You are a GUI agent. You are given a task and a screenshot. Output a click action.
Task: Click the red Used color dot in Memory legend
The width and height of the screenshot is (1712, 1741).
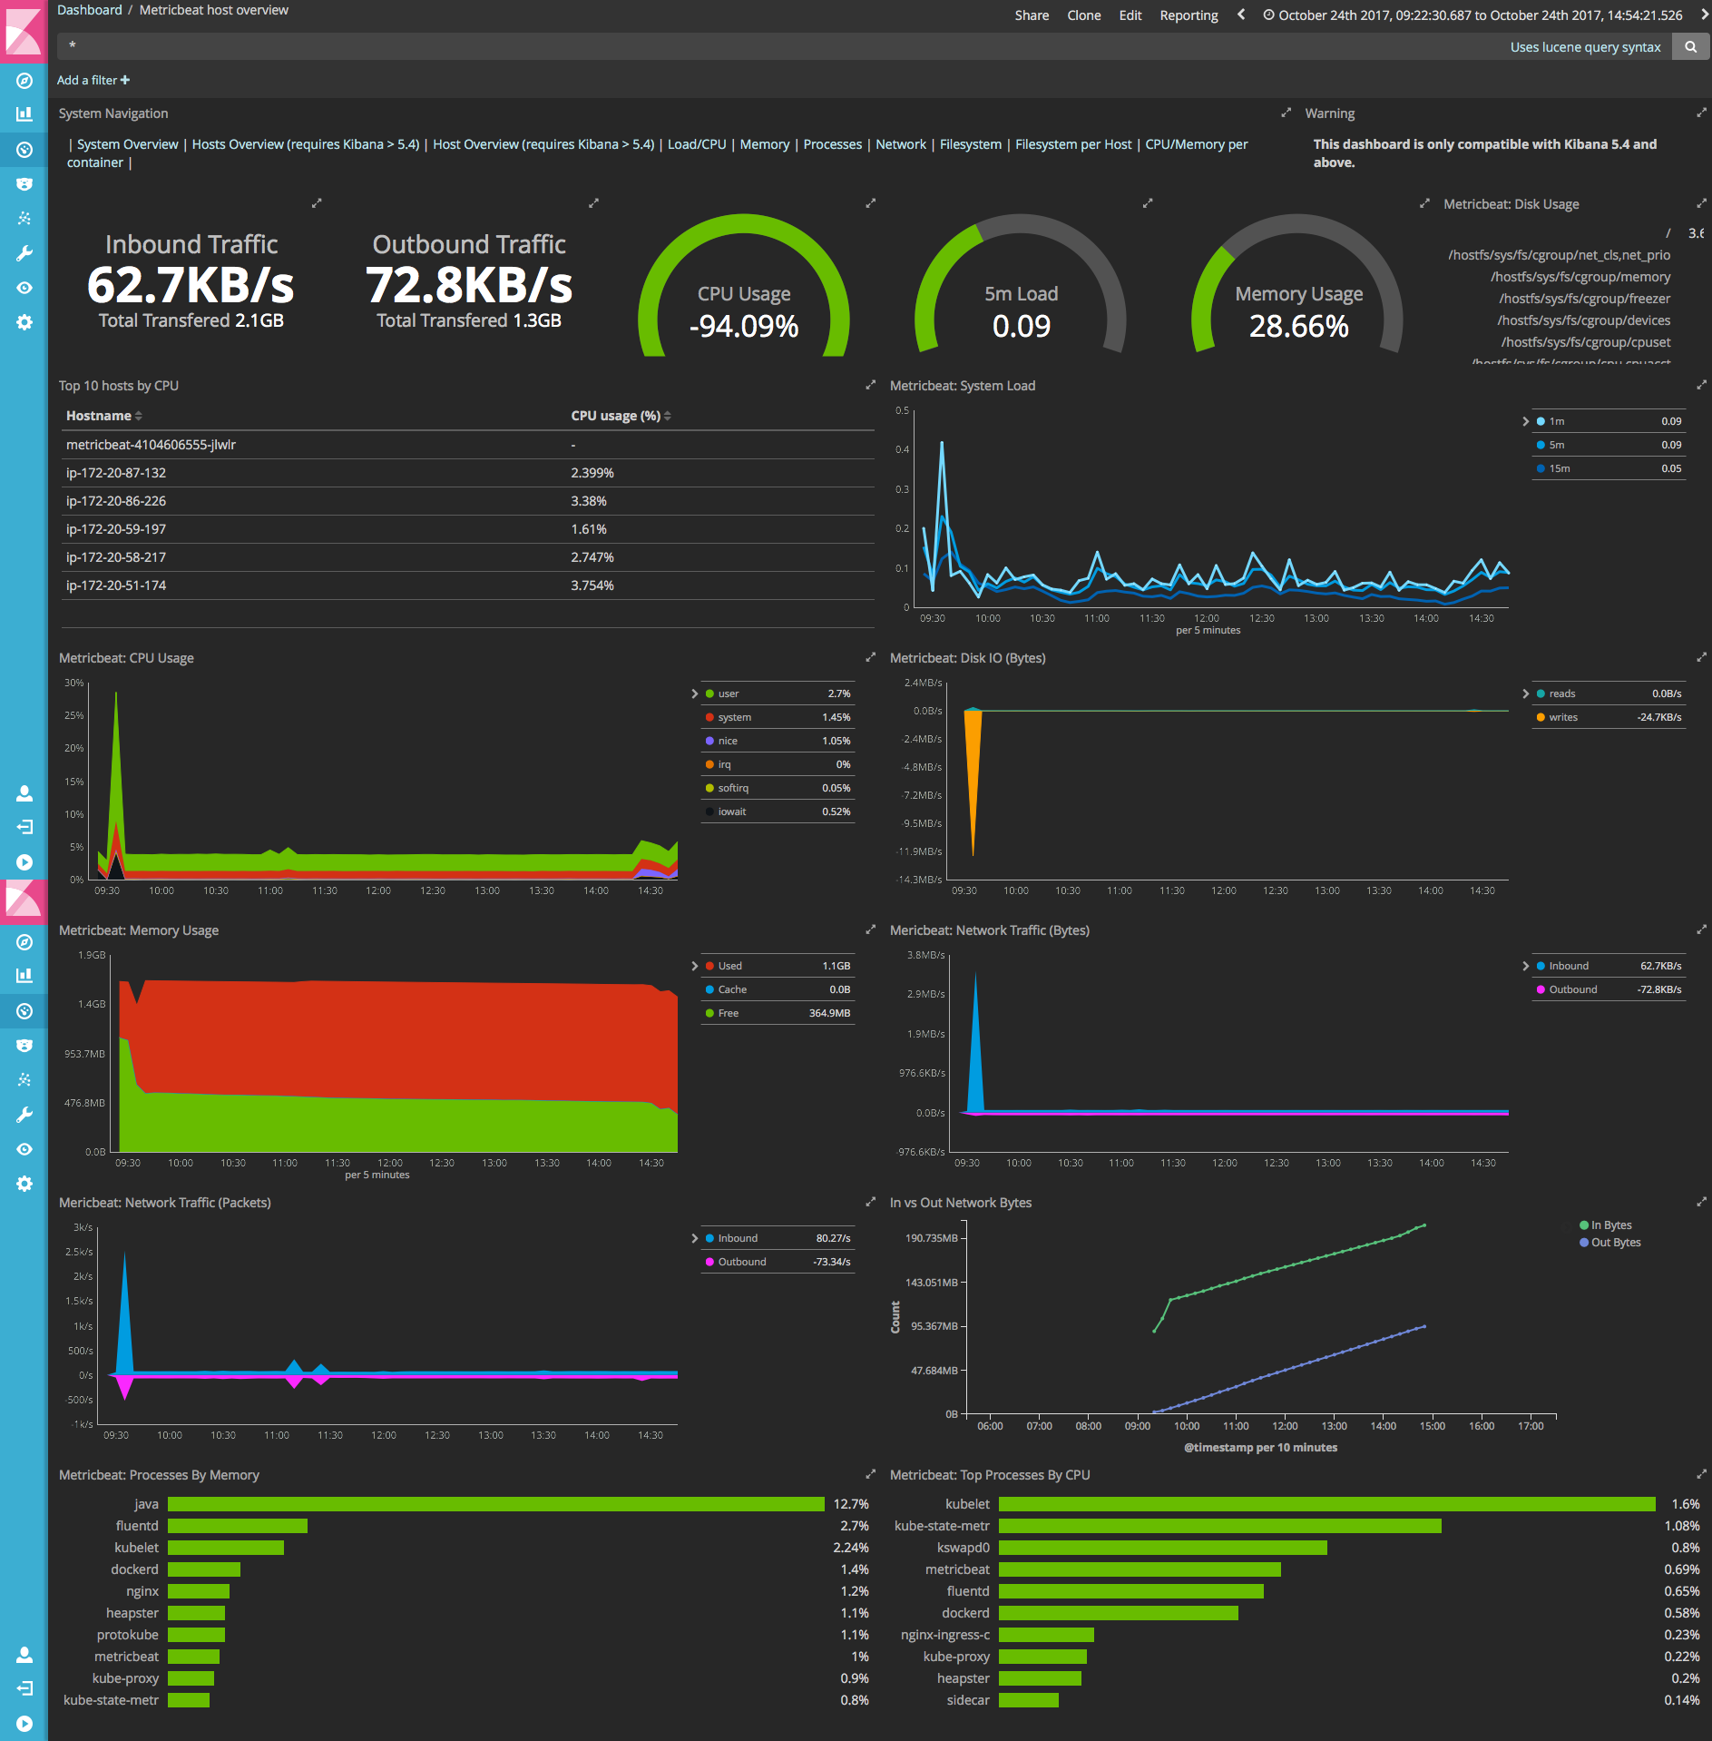click(x=709, y=966)
